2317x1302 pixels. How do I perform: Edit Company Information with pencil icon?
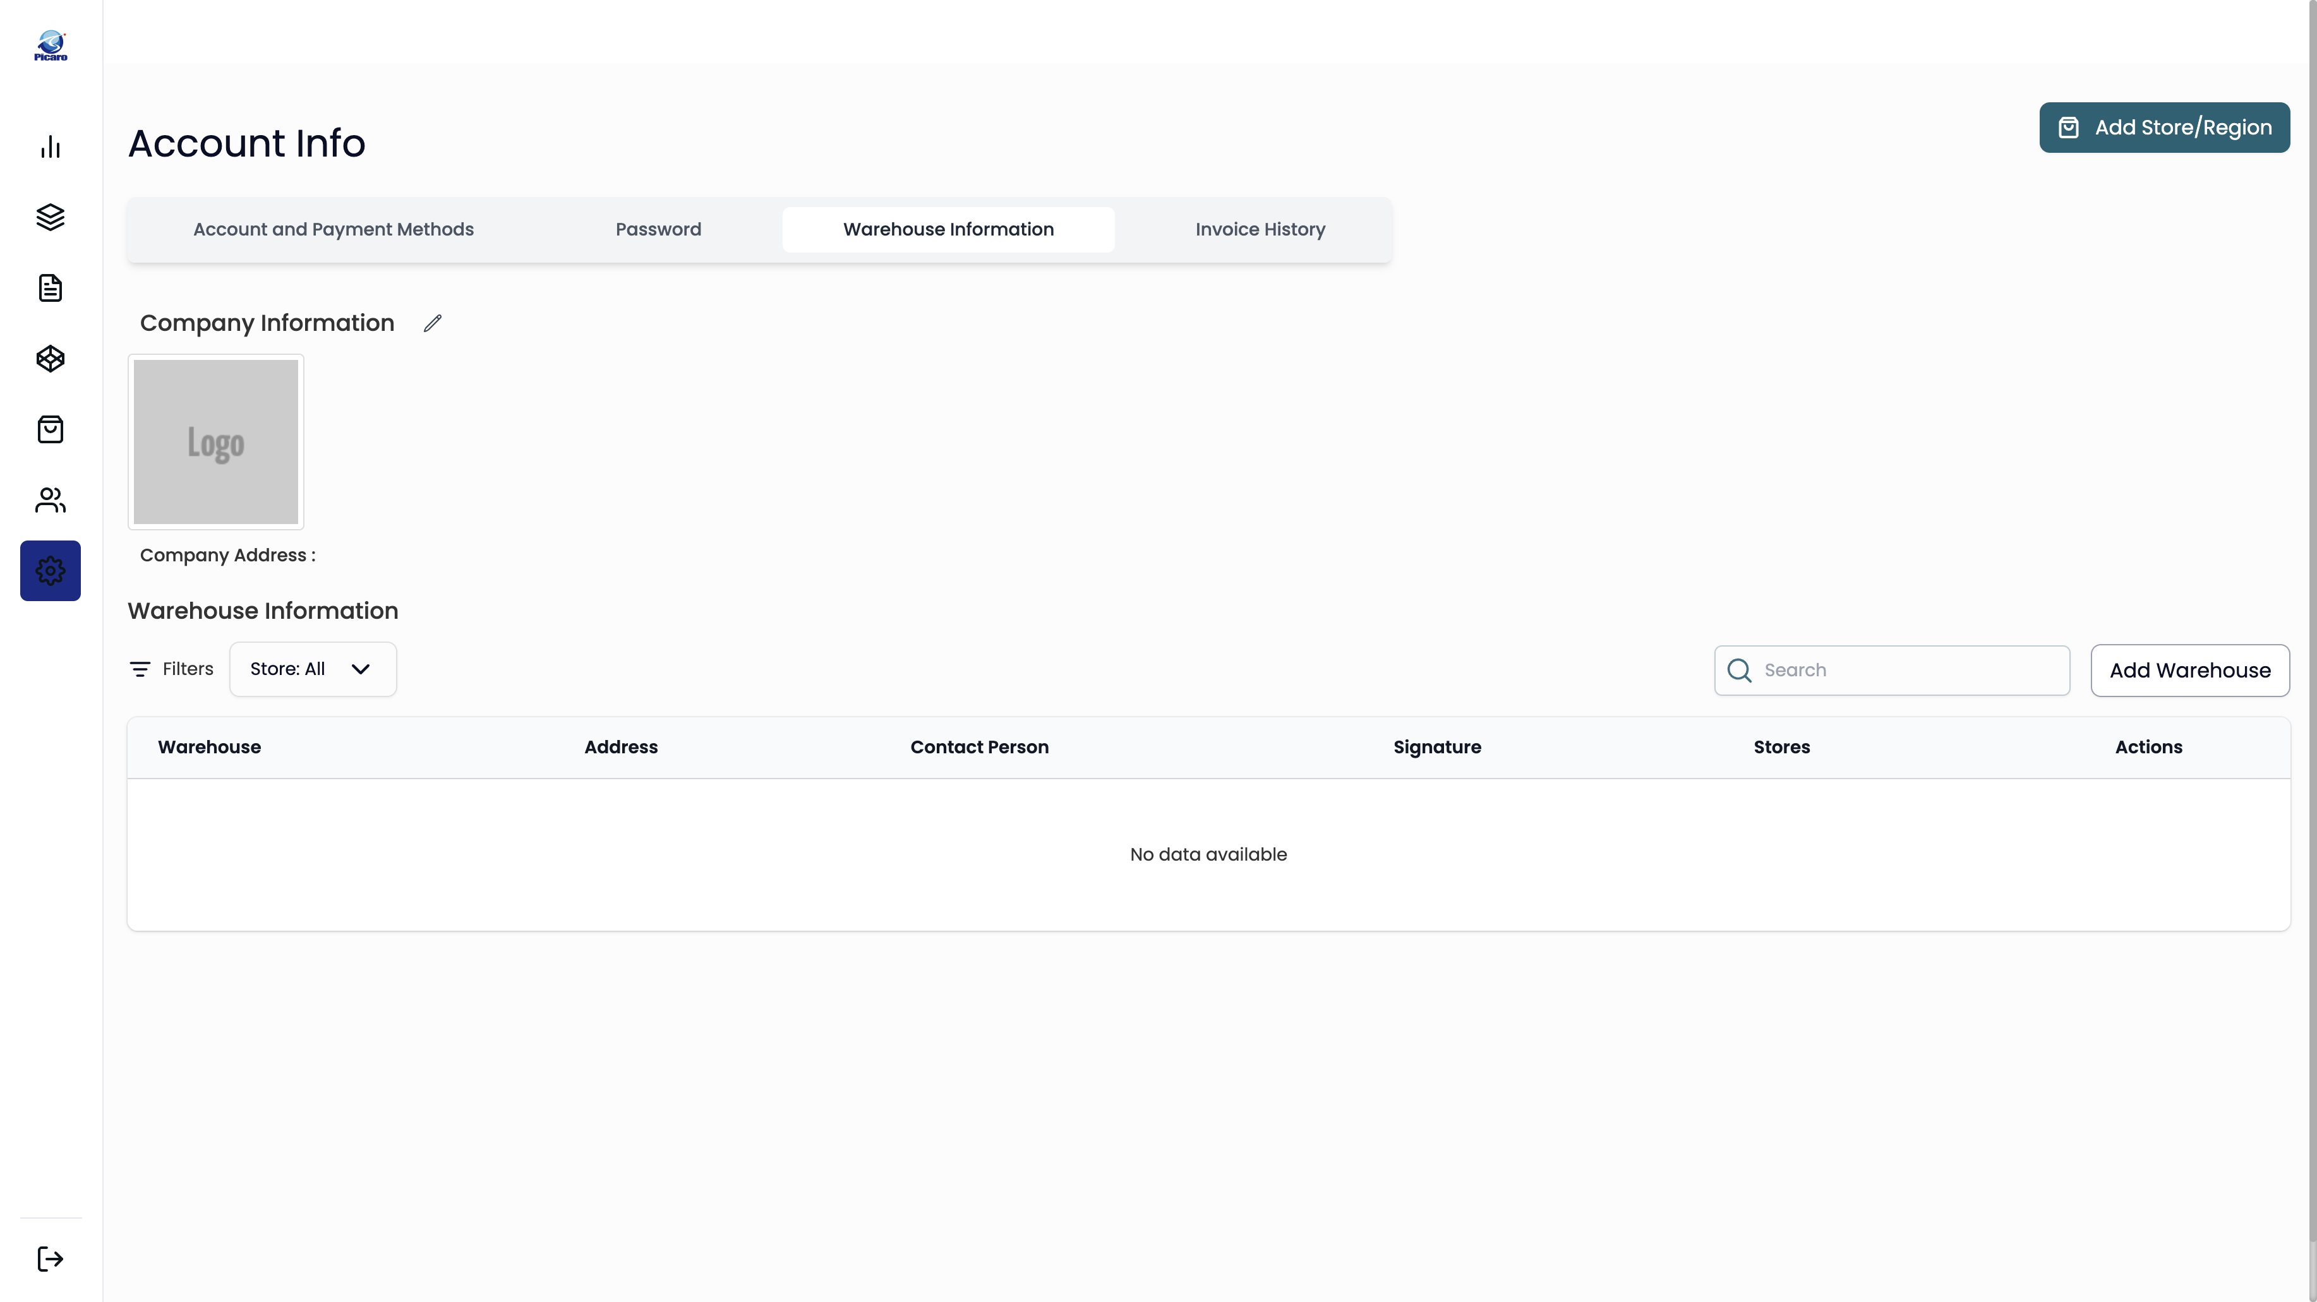point(433,323)
